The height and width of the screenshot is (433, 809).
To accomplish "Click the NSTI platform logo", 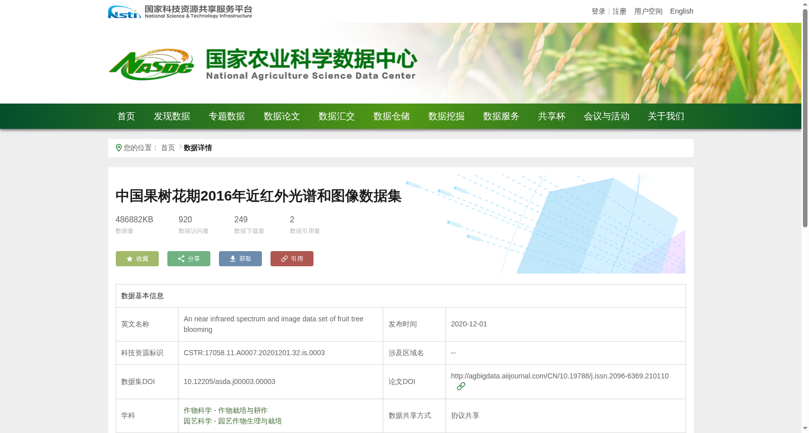I will coord(180,12).
